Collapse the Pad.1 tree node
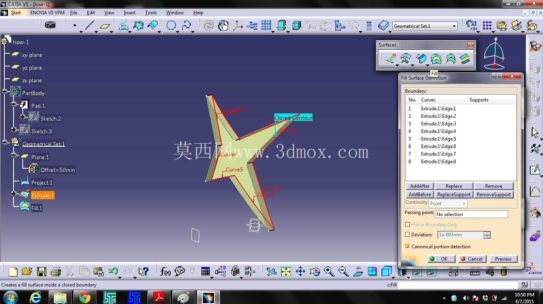543x304 pixels. [14, 104]
